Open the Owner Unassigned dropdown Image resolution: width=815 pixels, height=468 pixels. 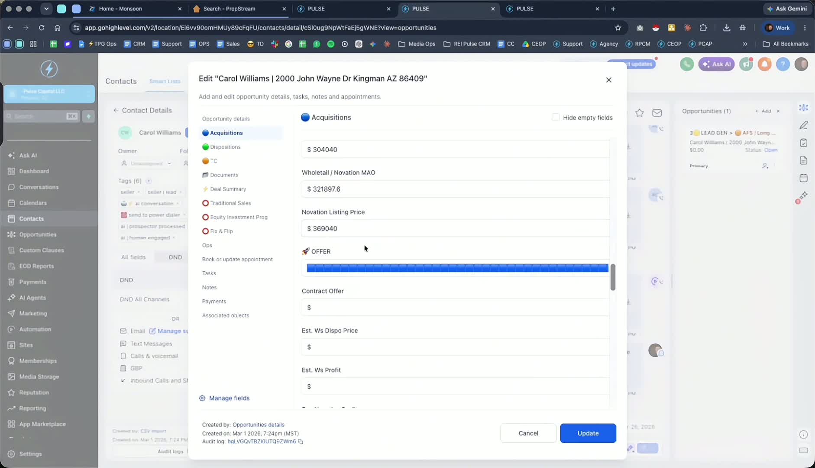click(146, 163)
